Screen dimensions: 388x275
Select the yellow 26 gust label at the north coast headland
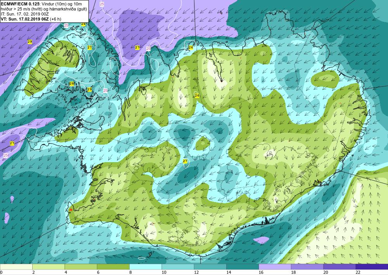tap(191, 47)
